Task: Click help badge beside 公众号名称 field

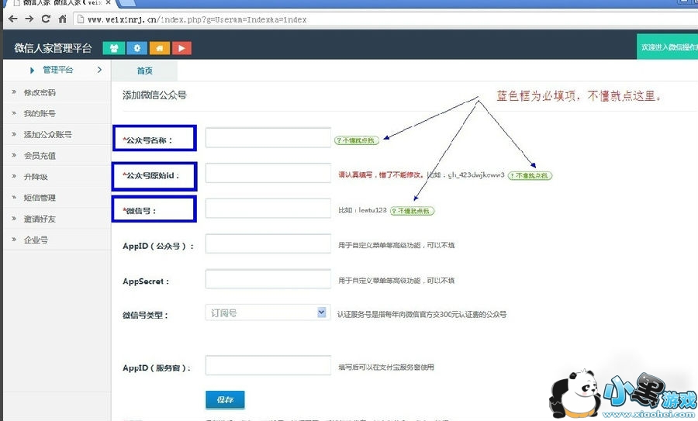Action: 357,140
